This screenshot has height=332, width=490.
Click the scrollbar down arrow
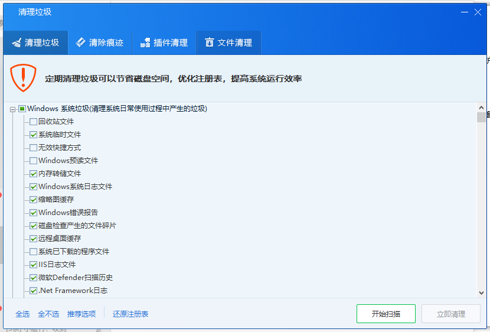pyautogui.click(x=481, y=293)
